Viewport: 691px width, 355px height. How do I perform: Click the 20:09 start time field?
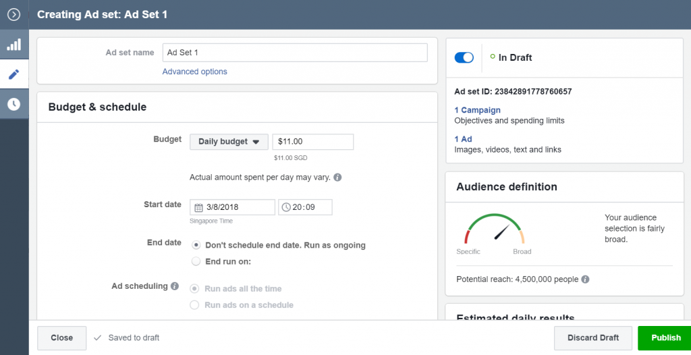305,207
